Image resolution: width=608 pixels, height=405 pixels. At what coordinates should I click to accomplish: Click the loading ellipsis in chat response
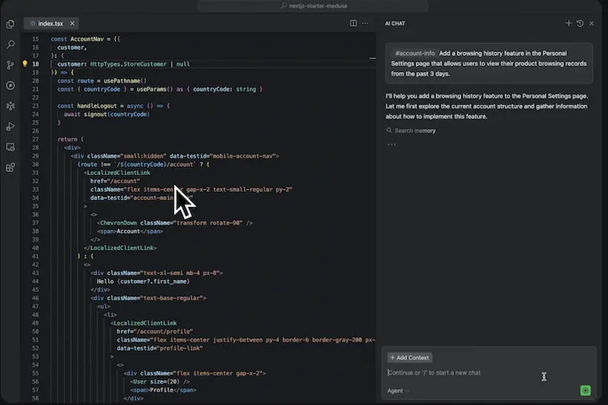[x=391, y=145]
